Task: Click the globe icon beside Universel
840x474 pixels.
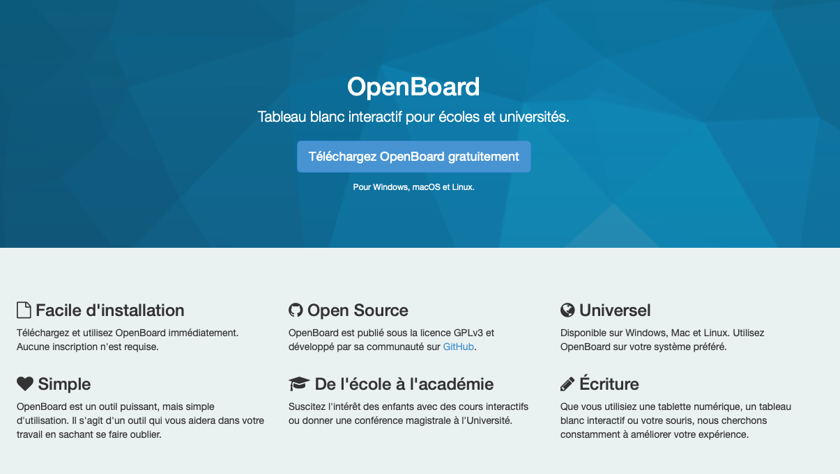Action: (x=567, y=310)
